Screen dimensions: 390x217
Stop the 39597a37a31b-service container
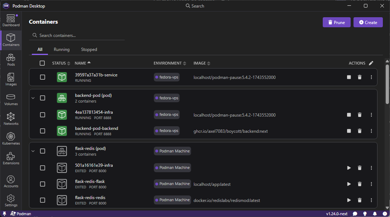click(x=349, y=77)
